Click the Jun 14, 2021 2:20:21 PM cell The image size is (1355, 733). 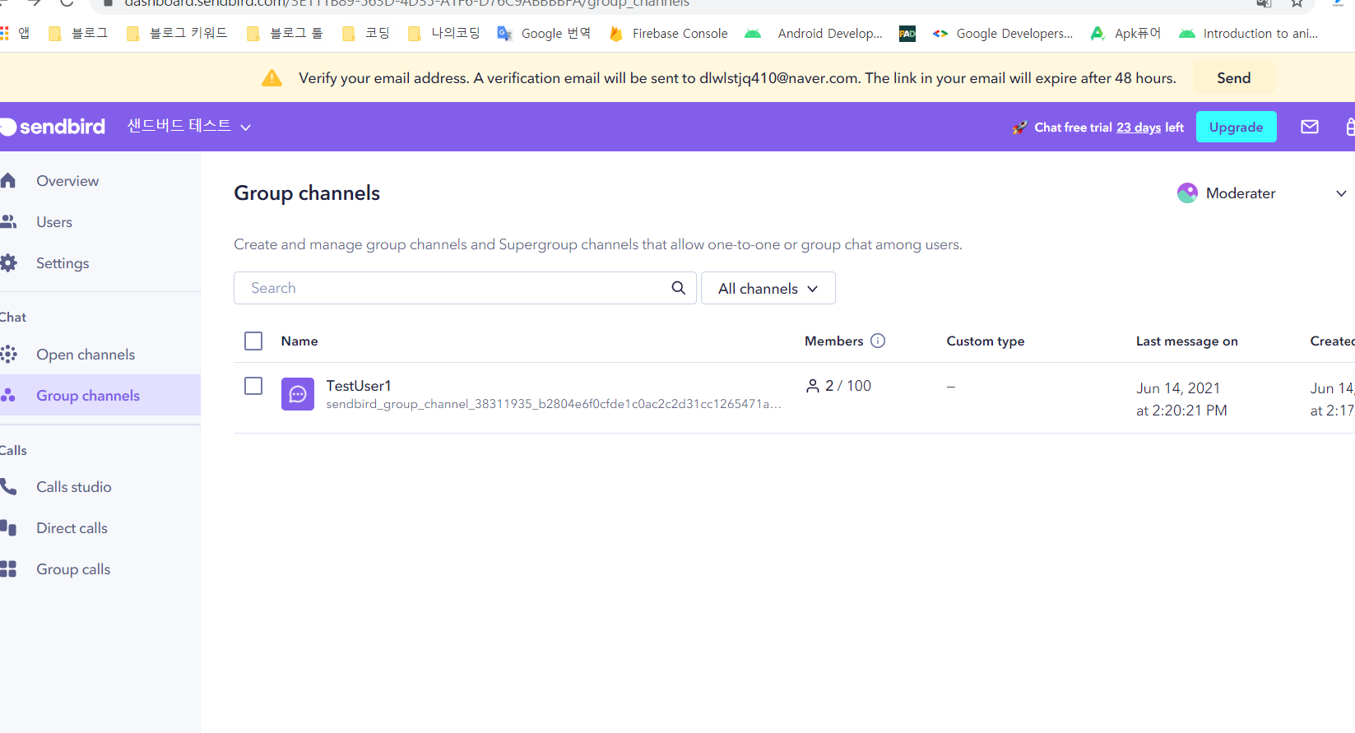point(1181,399)
